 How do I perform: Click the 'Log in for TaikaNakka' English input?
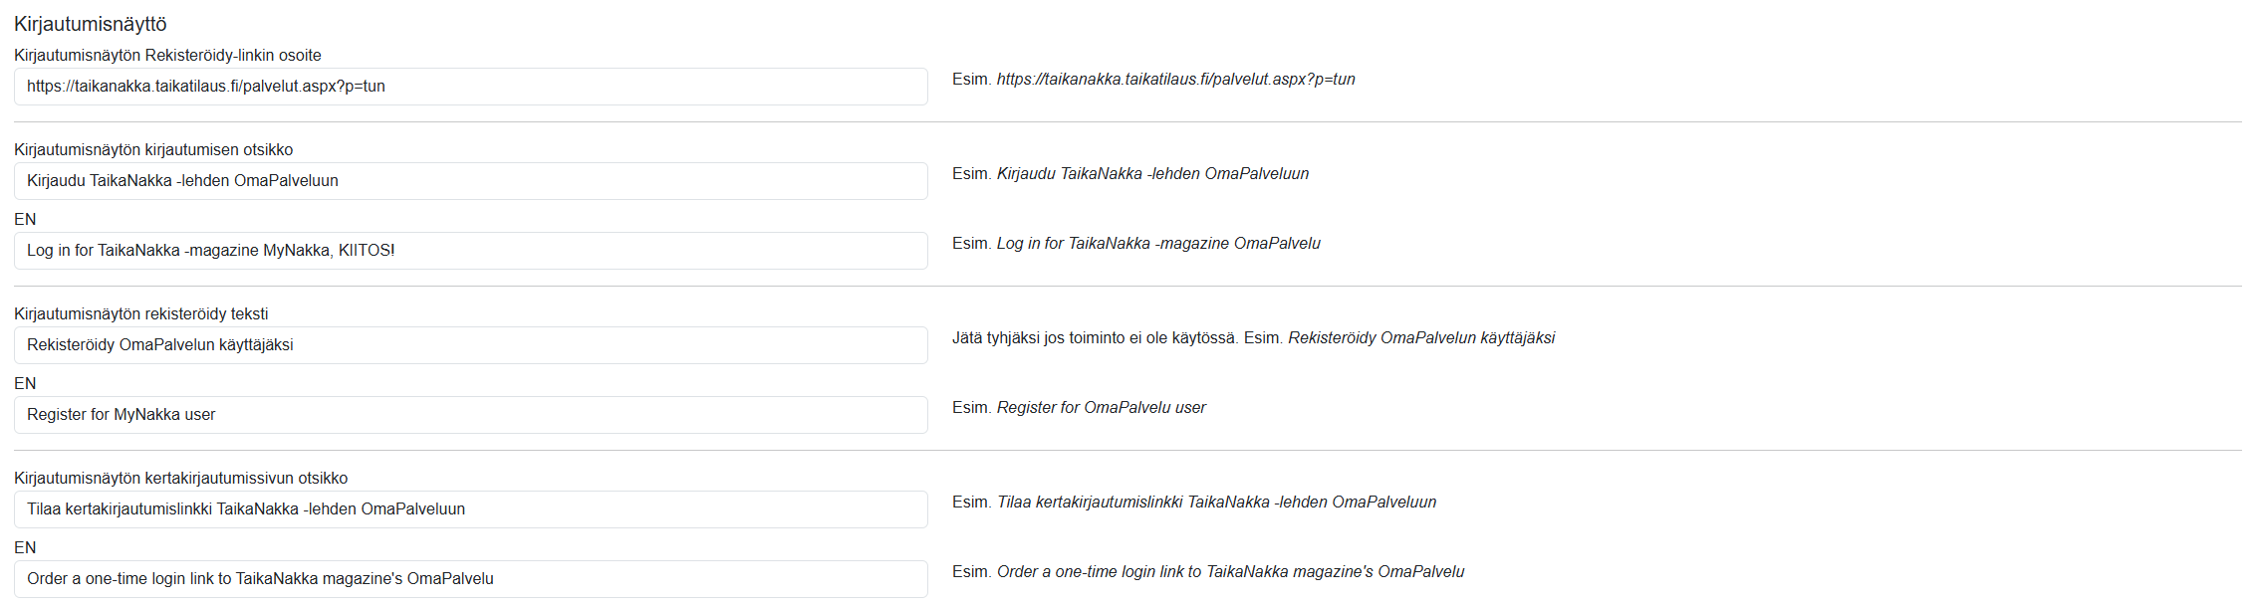pos(470,251)
